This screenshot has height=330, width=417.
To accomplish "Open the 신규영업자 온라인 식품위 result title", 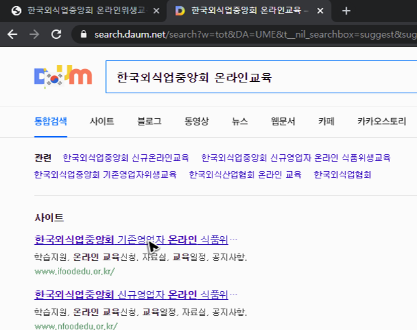I will tap(131, 294).
